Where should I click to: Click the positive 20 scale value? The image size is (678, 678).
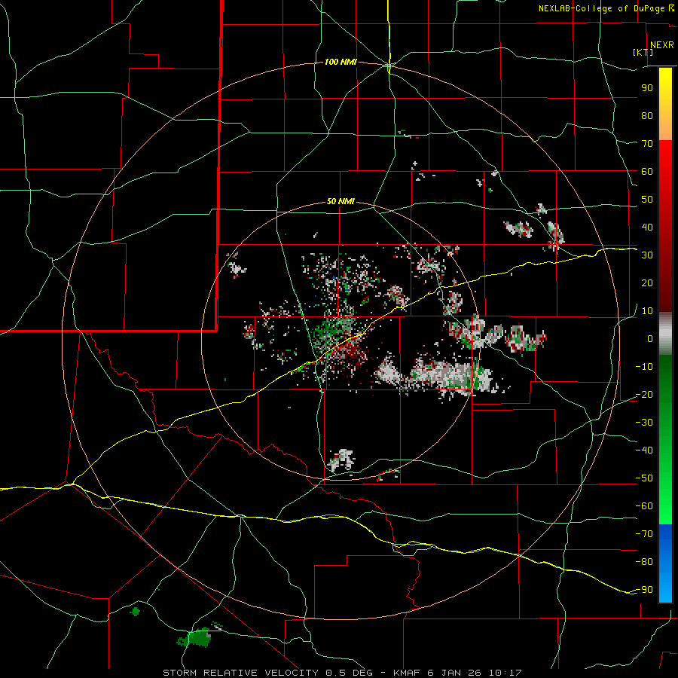click(x=647, y=283)
